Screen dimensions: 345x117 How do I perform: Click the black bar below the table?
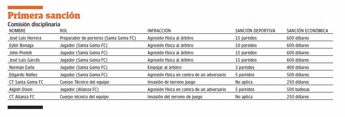point(25,107)
